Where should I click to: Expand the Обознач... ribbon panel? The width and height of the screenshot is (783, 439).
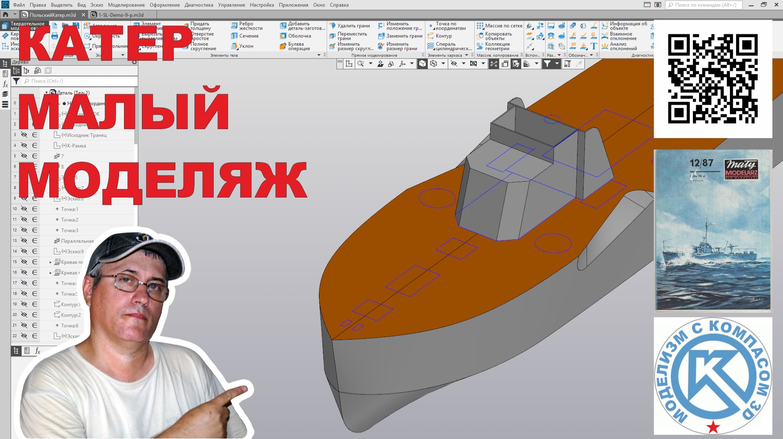591,55
